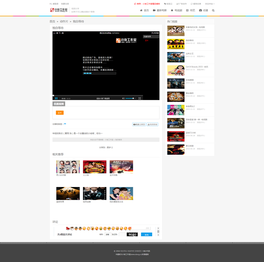Open the 宝贝快跑 recommended thumbnail
The image size is (264, 262).
pos(121,167)
